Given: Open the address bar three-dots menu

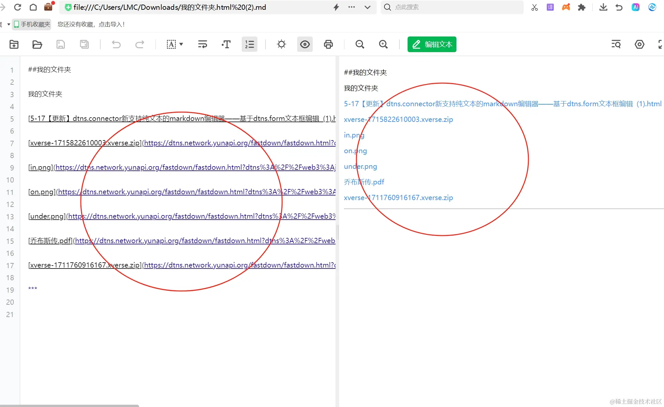Looking at the screenshot, I should point(351,7).
